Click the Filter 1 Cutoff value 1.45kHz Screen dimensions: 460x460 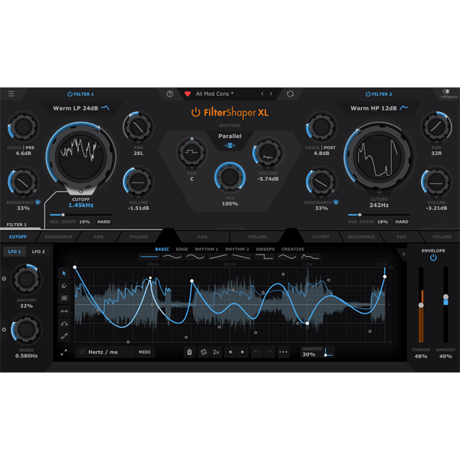point(81,205)
